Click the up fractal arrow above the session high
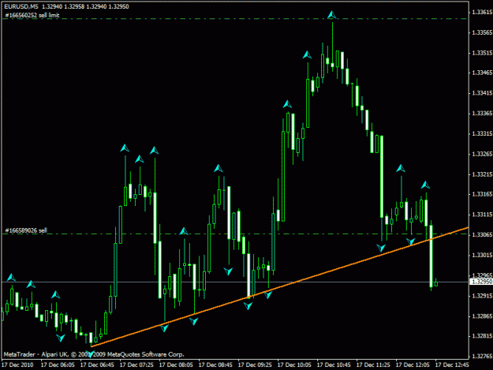 point(332,15)
